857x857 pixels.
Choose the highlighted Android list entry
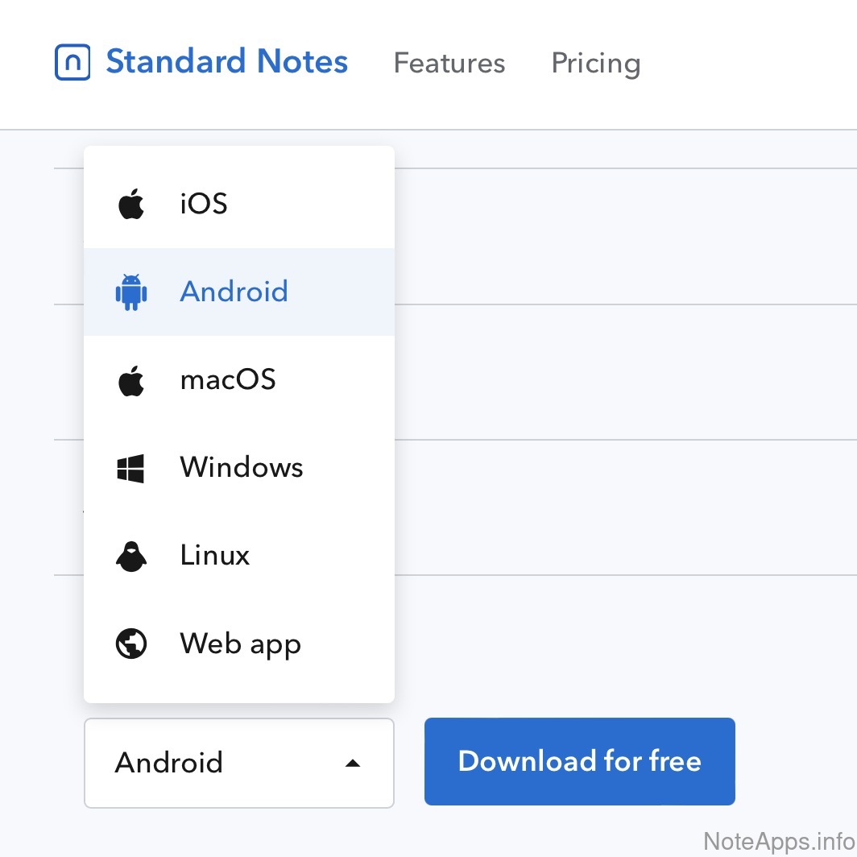[x=234, y=292]
